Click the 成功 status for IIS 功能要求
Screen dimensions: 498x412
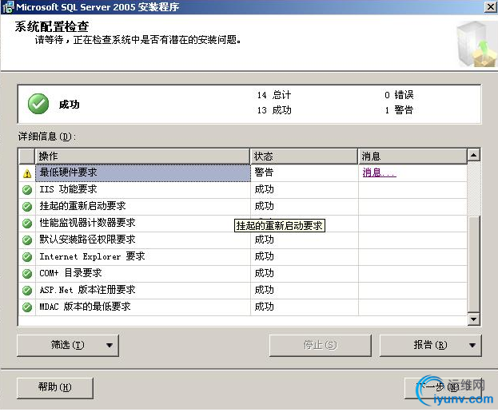click(x=264, y=189)
